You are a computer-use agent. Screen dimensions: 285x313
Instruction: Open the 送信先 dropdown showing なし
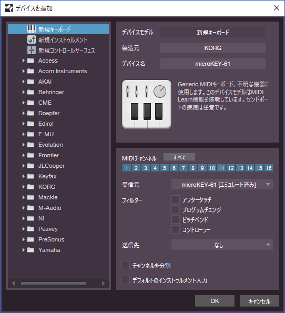(222, 245)
